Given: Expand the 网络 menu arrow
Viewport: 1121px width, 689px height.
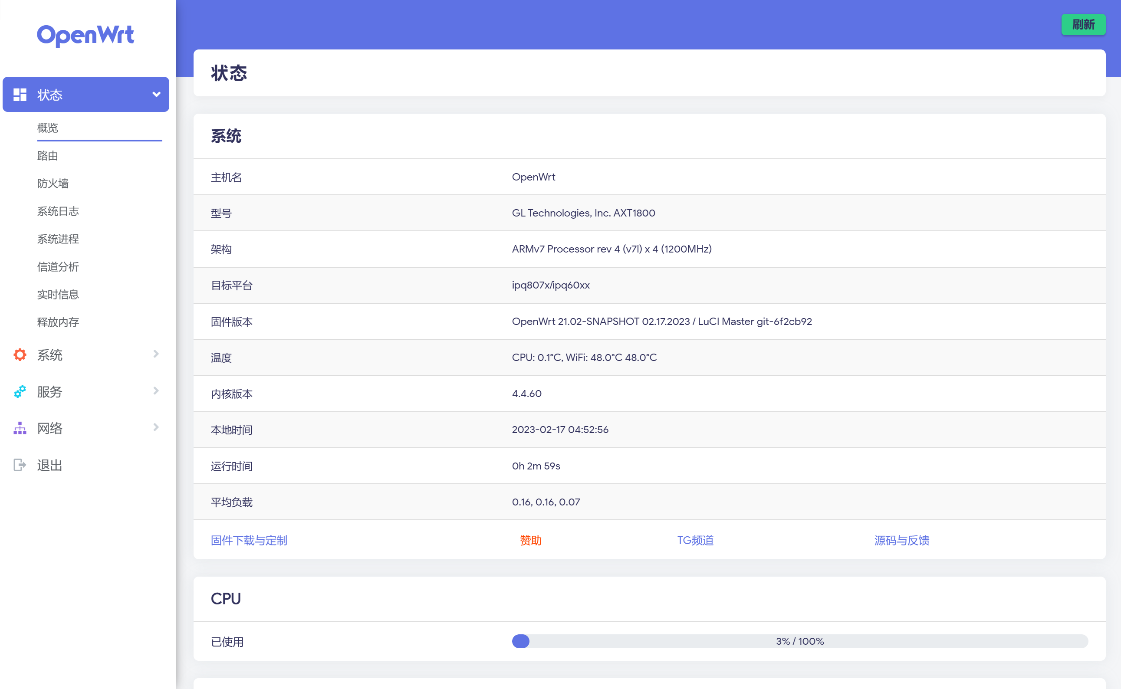Looking at the screenshot, I should [x=156, y=427].
